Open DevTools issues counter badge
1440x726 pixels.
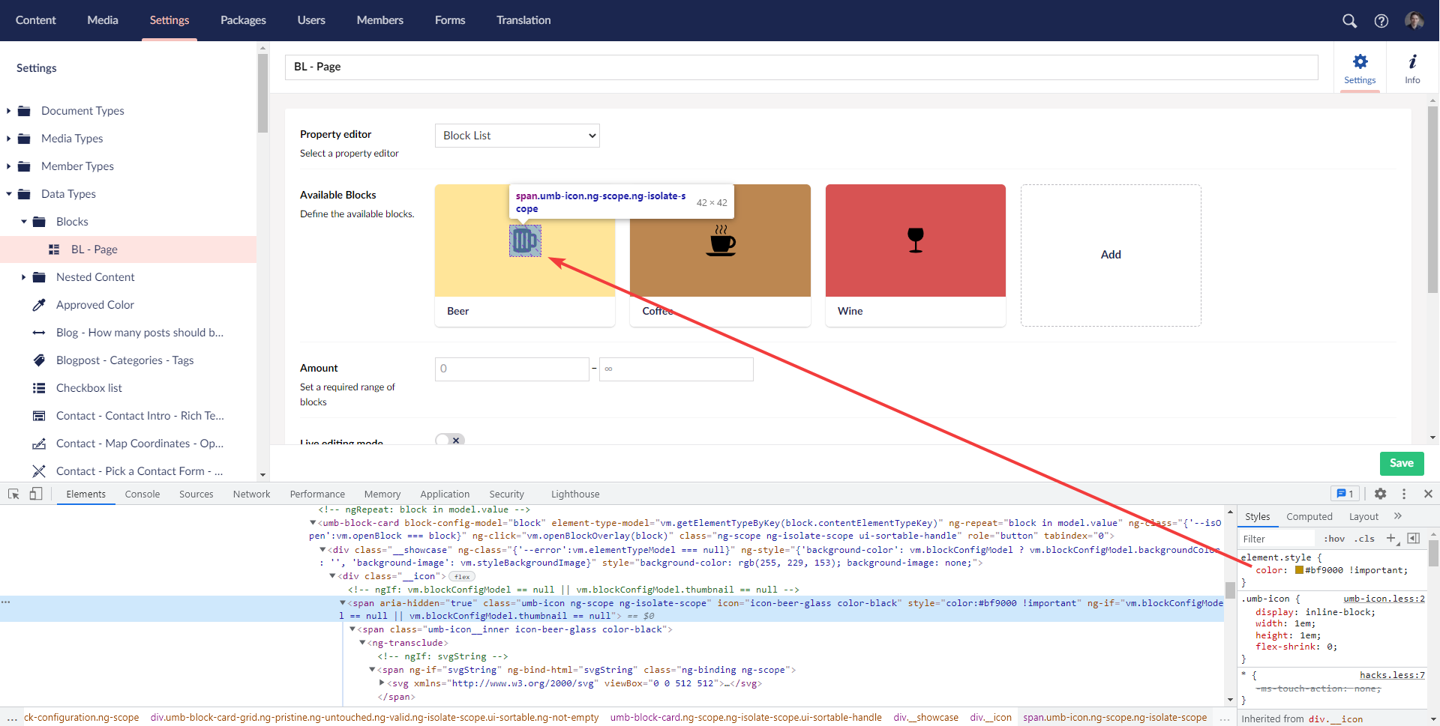click(1345, 494)
